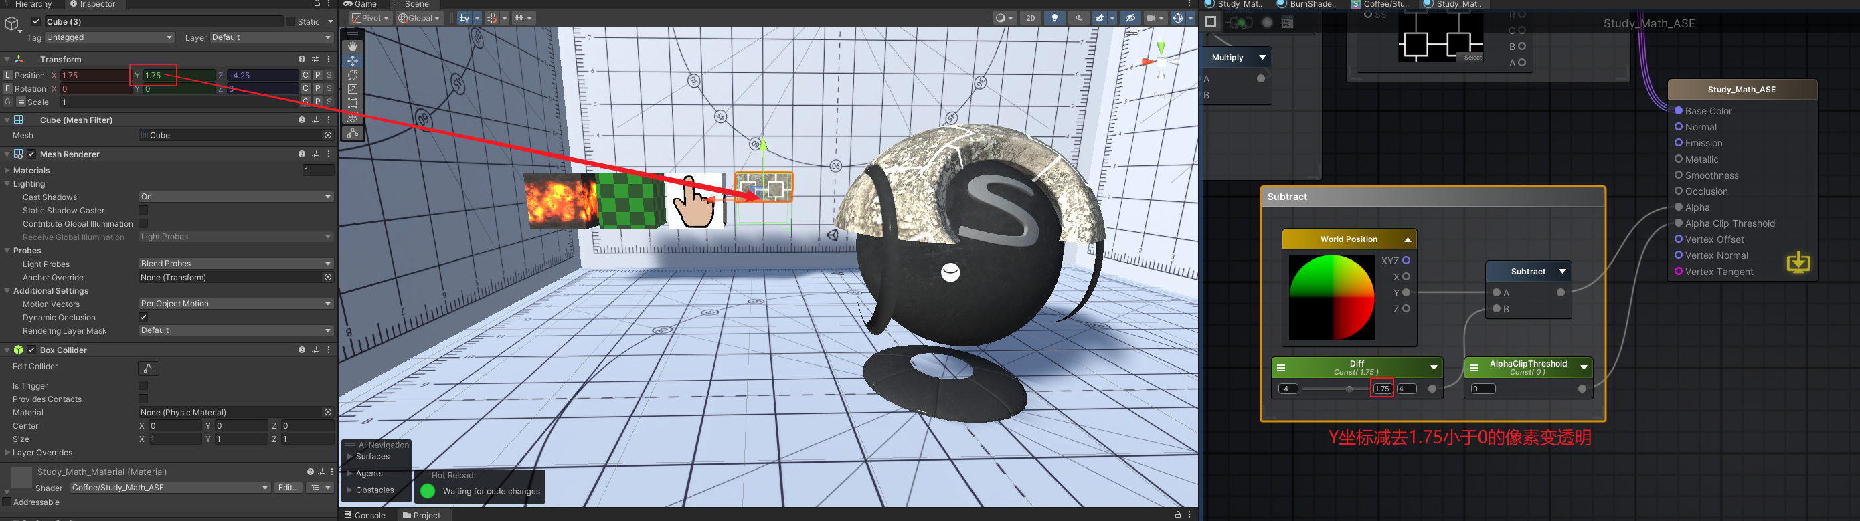Toggle Box Collider enabled checkbox

point(31,350)
